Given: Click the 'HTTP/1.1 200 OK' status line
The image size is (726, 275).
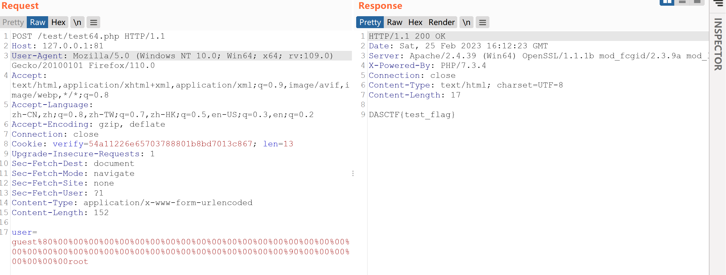Looking at the screenshot, I should (407, 36).
